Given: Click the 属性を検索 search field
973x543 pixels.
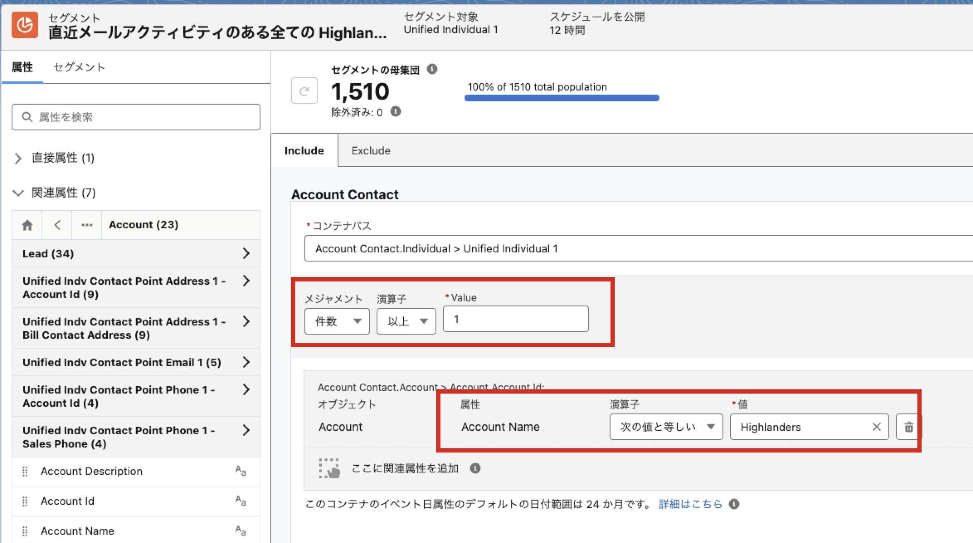Looking at the screenshot, I should point(141,117).
